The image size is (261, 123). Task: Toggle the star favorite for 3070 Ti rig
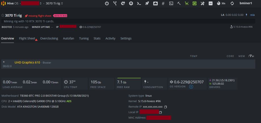coord(3,15)
